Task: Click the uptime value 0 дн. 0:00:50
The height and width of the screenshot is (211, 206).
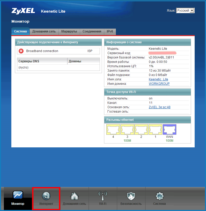Action: click(158, 62)
